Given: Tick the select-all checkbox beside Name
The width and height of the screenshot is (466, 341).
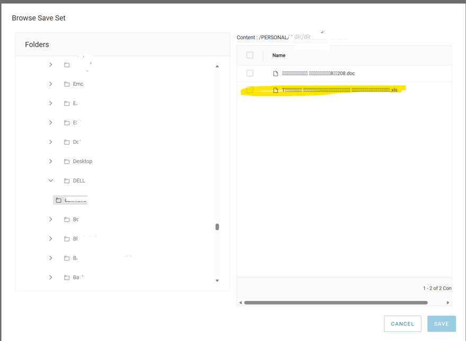Looking at the screenshot, I should click(x=249, y=55).
